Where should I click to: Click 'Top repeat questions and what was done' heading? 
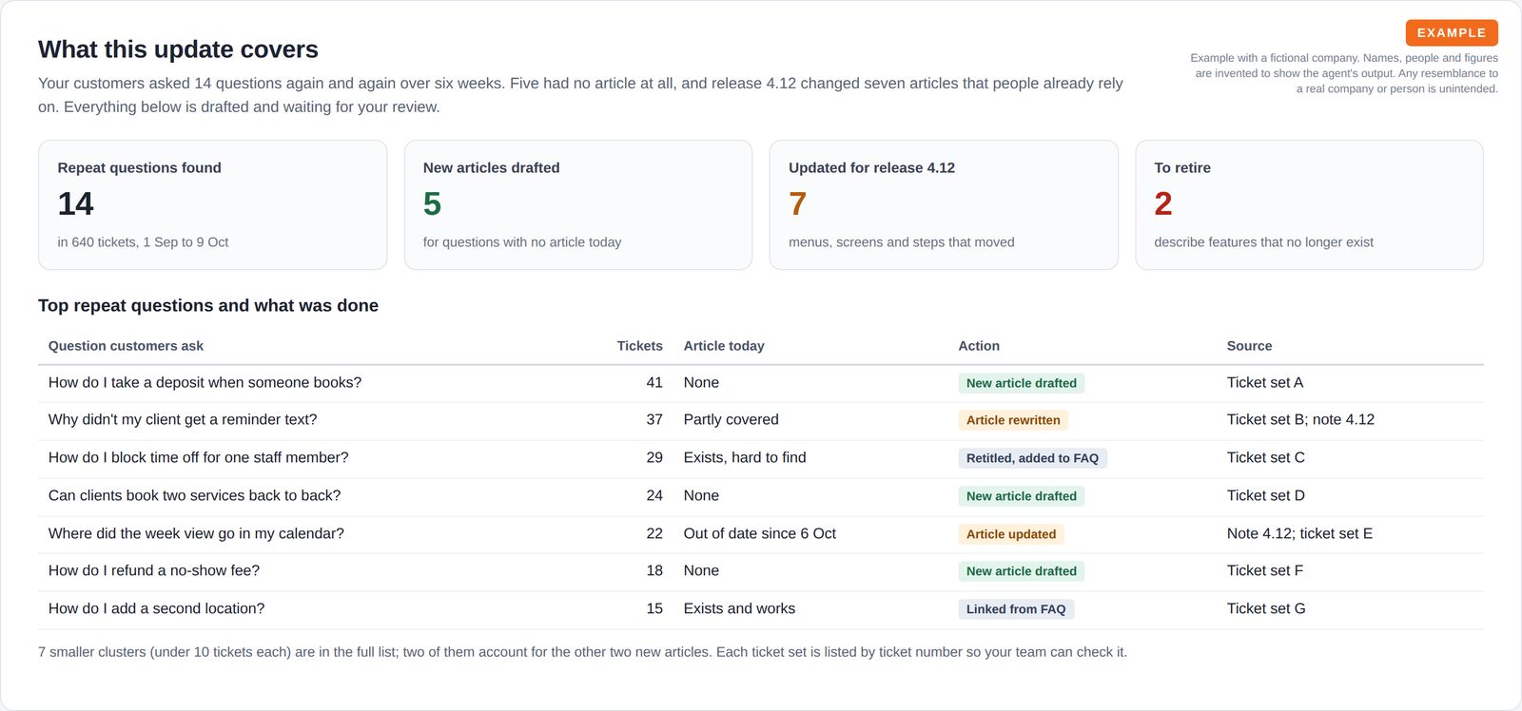[208, 305]
